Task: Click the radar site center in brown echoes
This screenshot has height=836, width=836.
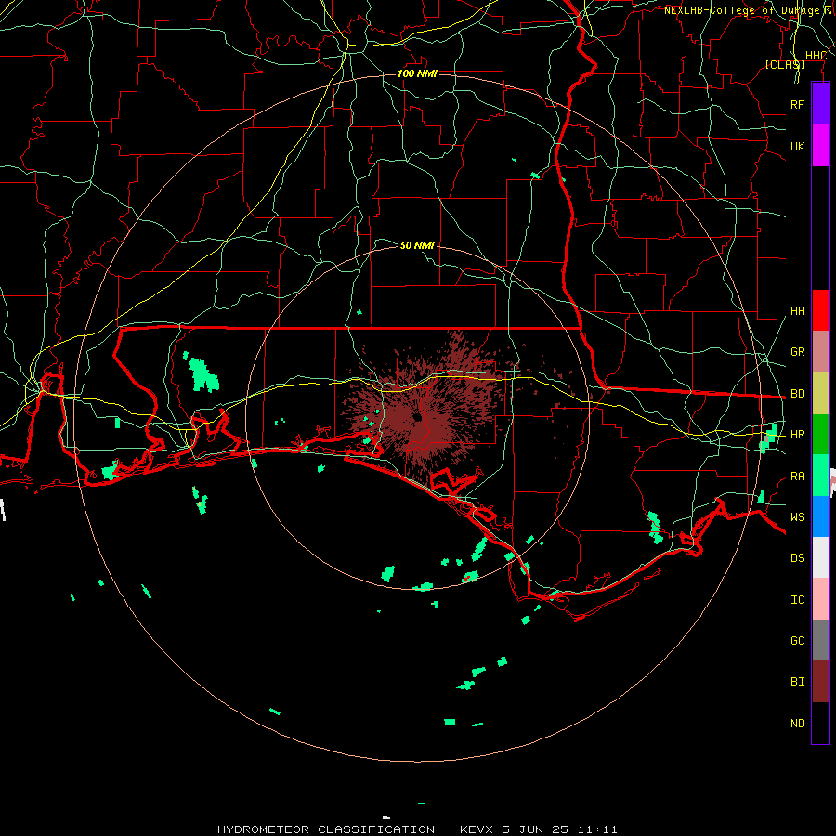Action: point(417,417)
